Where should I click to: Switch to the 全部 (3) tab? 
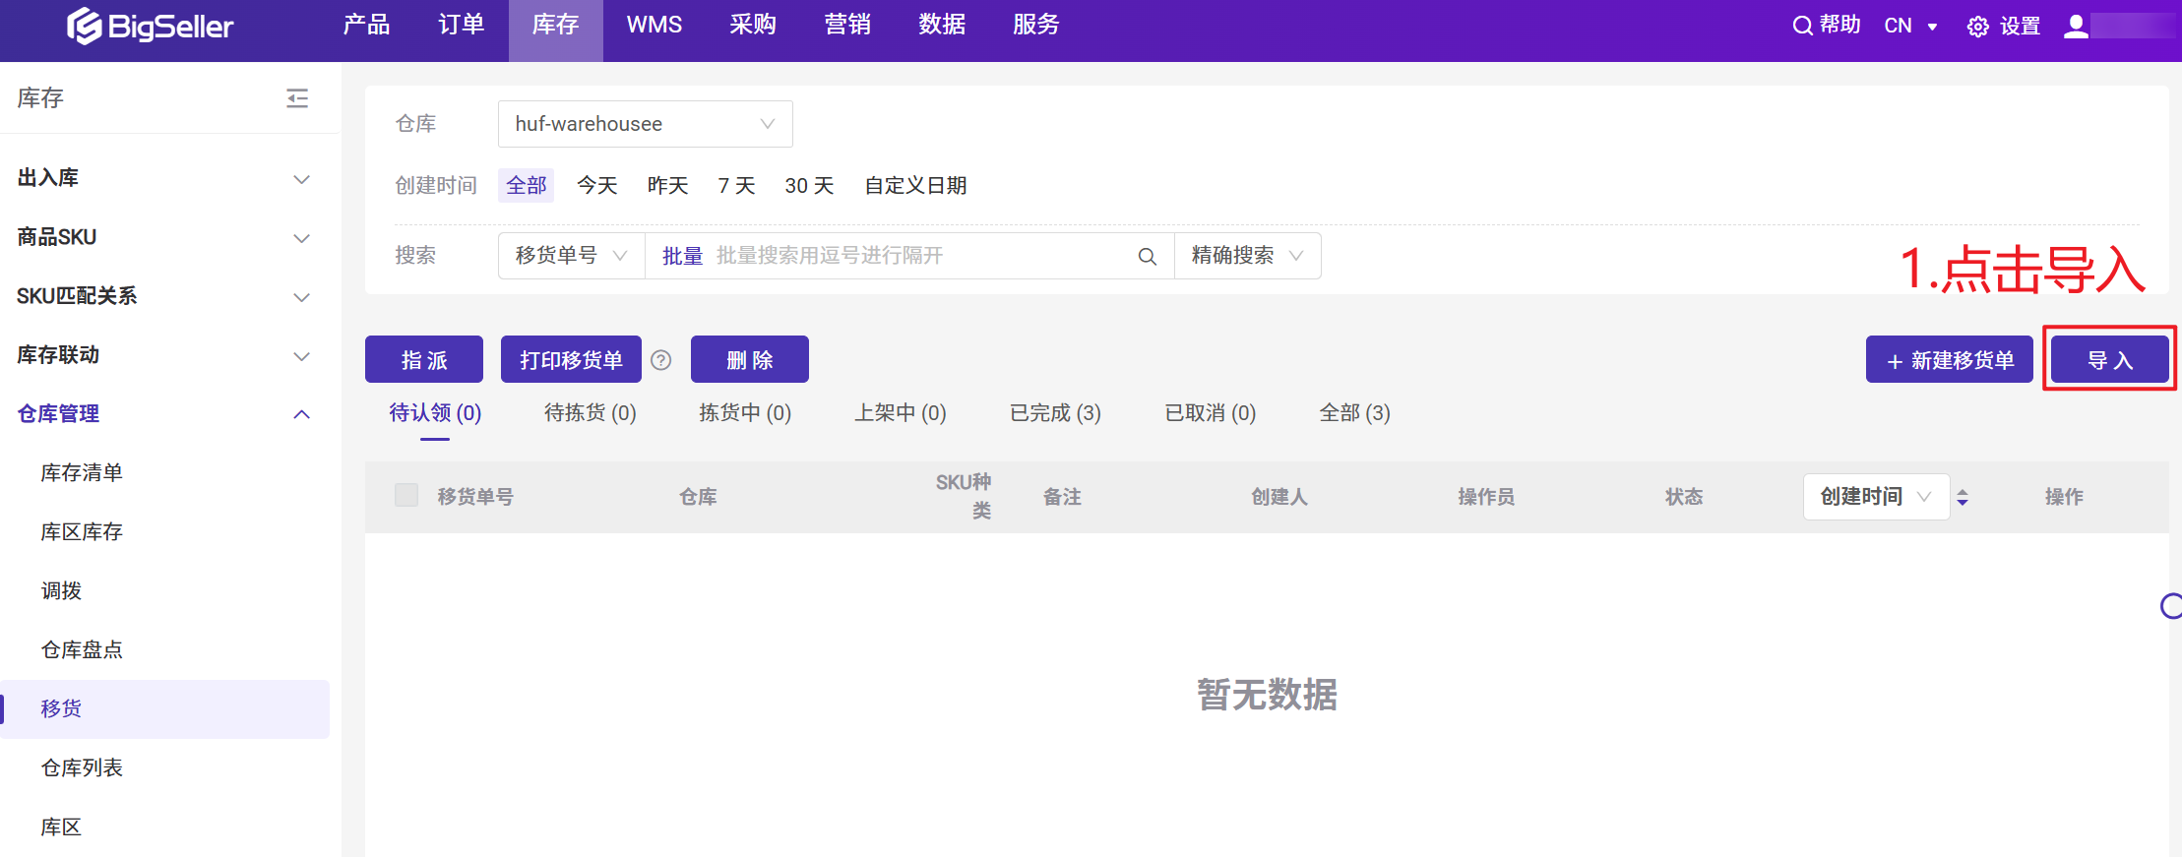[x=1354, y=413]
